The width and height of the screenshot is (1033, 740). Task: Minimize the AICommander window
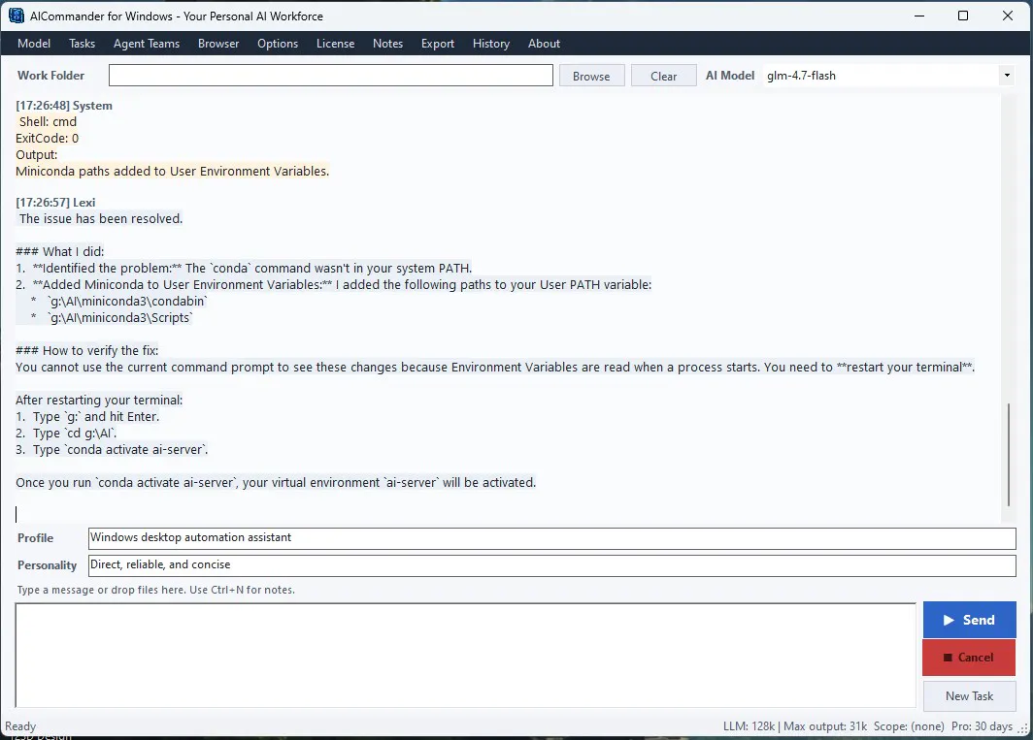[919, 16]
